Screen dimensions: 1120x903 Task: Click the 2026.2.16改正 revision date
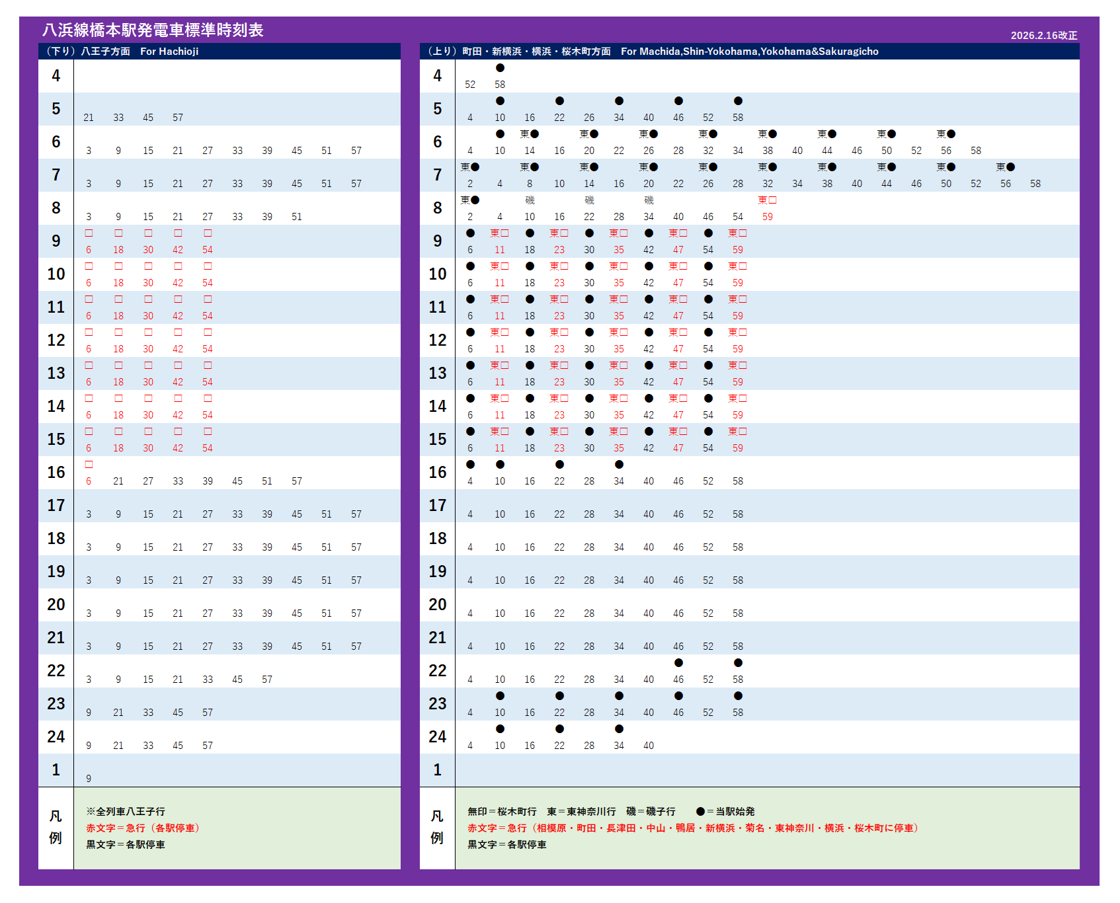click(1043, 36)
